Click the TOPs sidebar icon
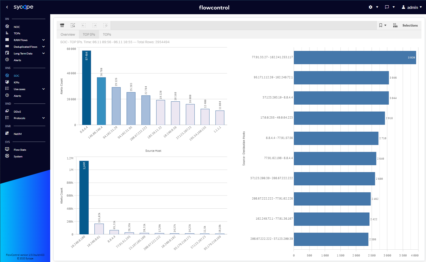 (7, 33)
